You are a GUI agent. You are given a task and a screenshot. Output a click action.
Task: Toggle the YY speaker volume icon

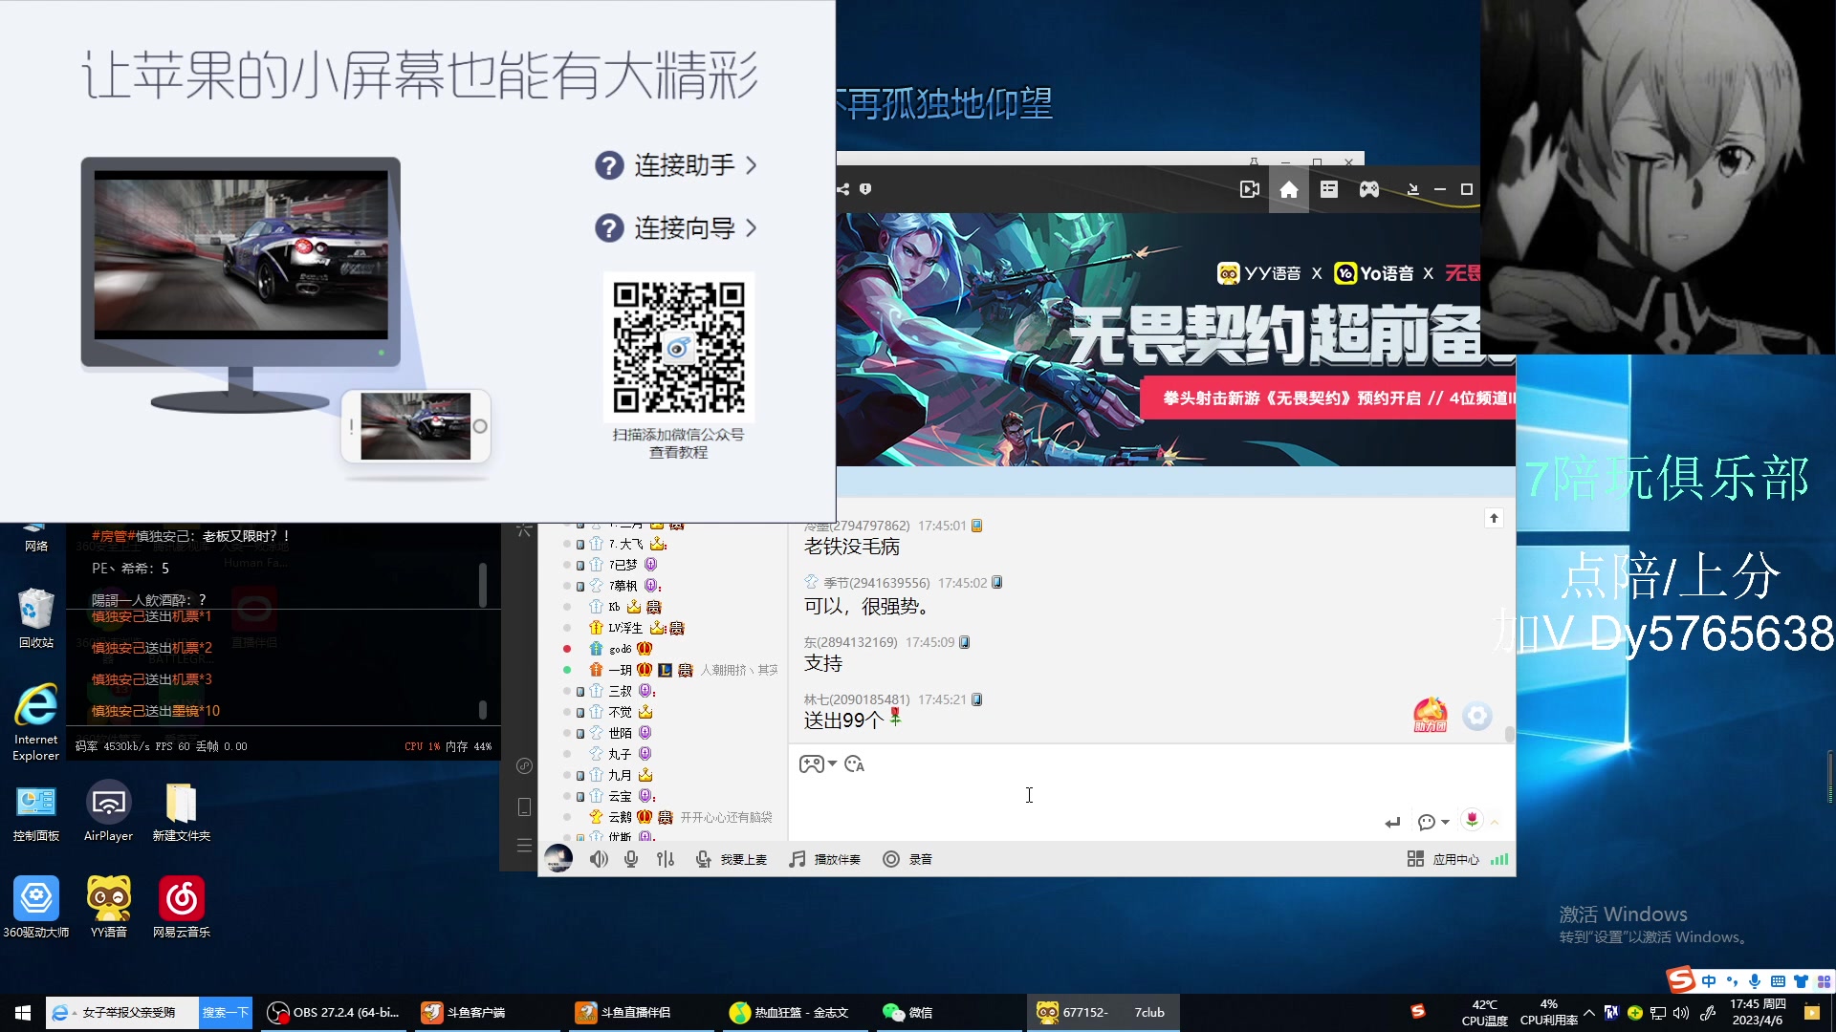point(599,859)
